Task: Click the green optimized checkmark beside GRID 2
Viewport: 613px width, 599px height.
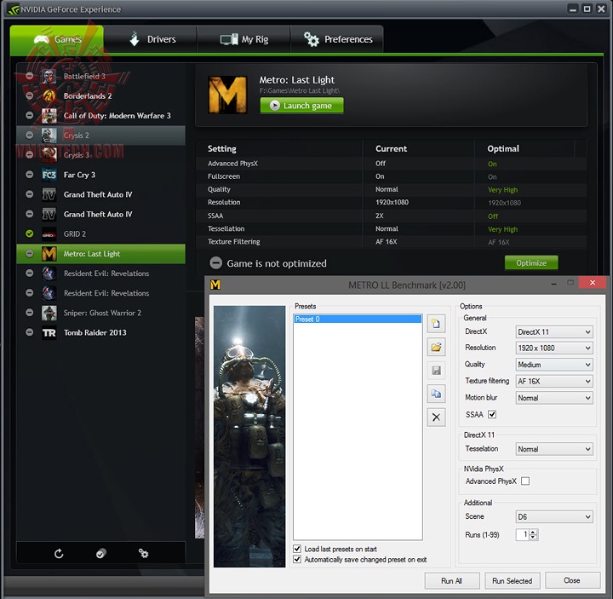Action: click(29, 233)
